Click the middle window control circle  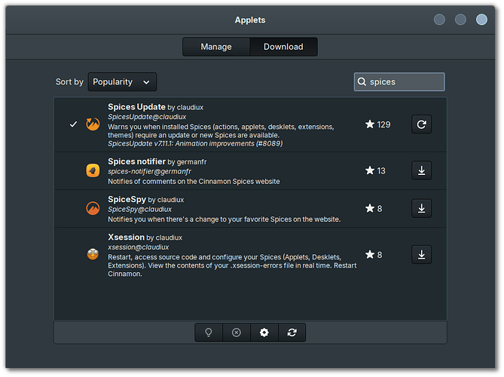pyautogui.click(x=460, y=20)
